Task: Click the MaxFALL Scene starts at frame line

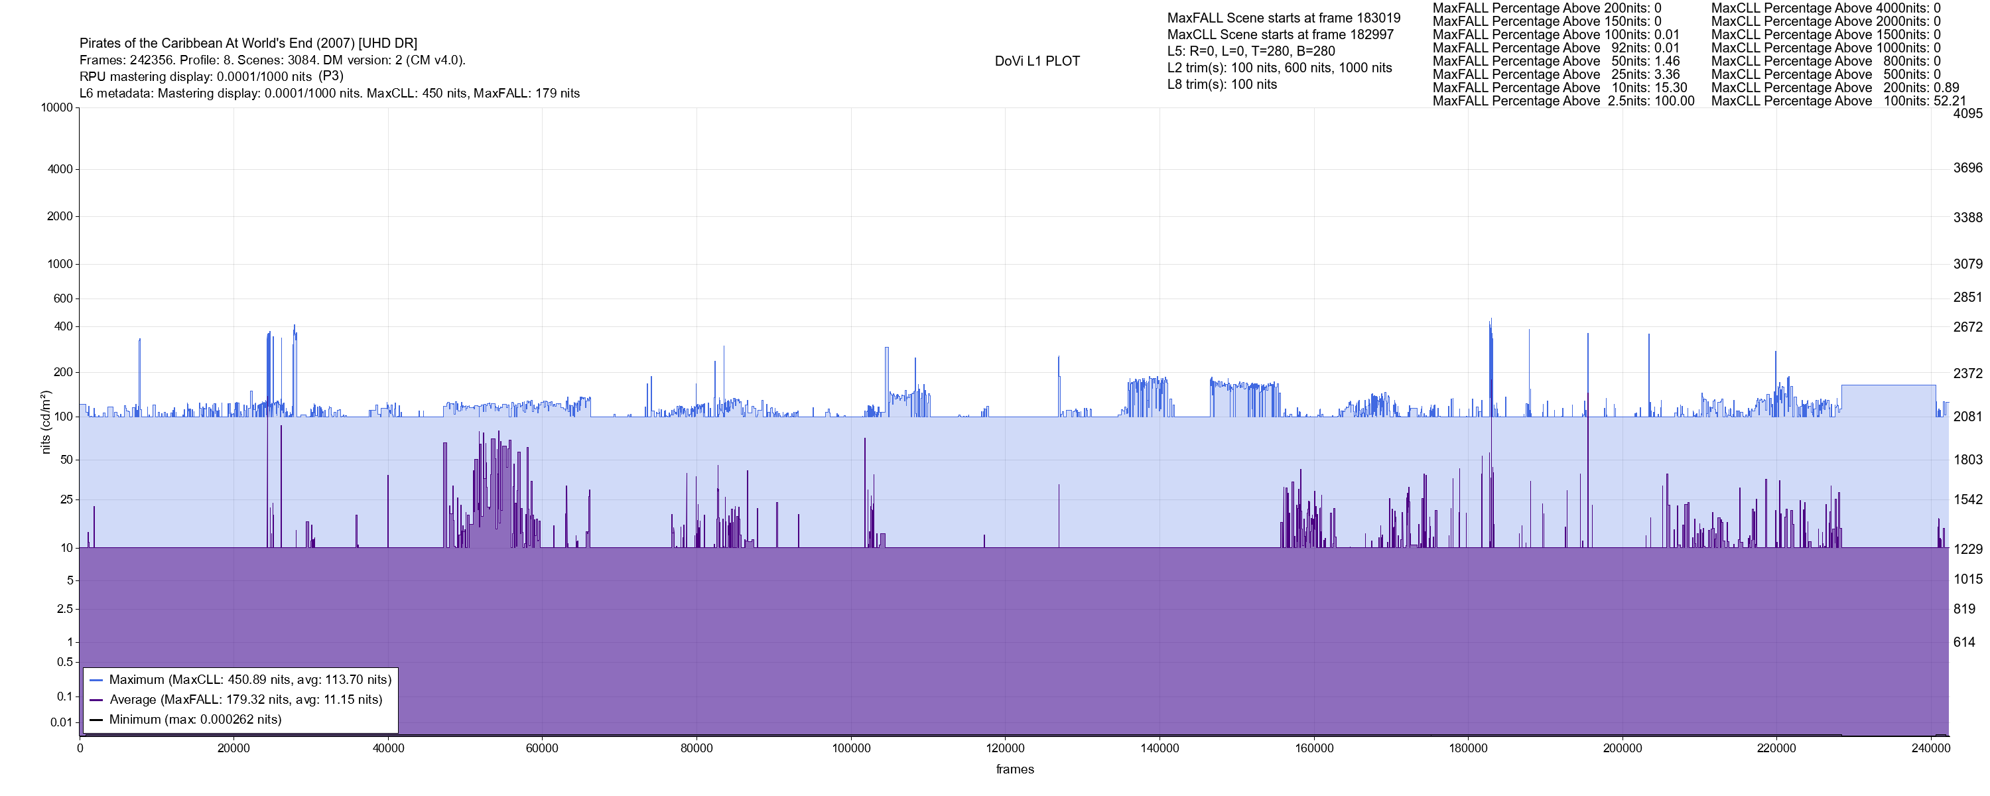Action: point(1283,18)
